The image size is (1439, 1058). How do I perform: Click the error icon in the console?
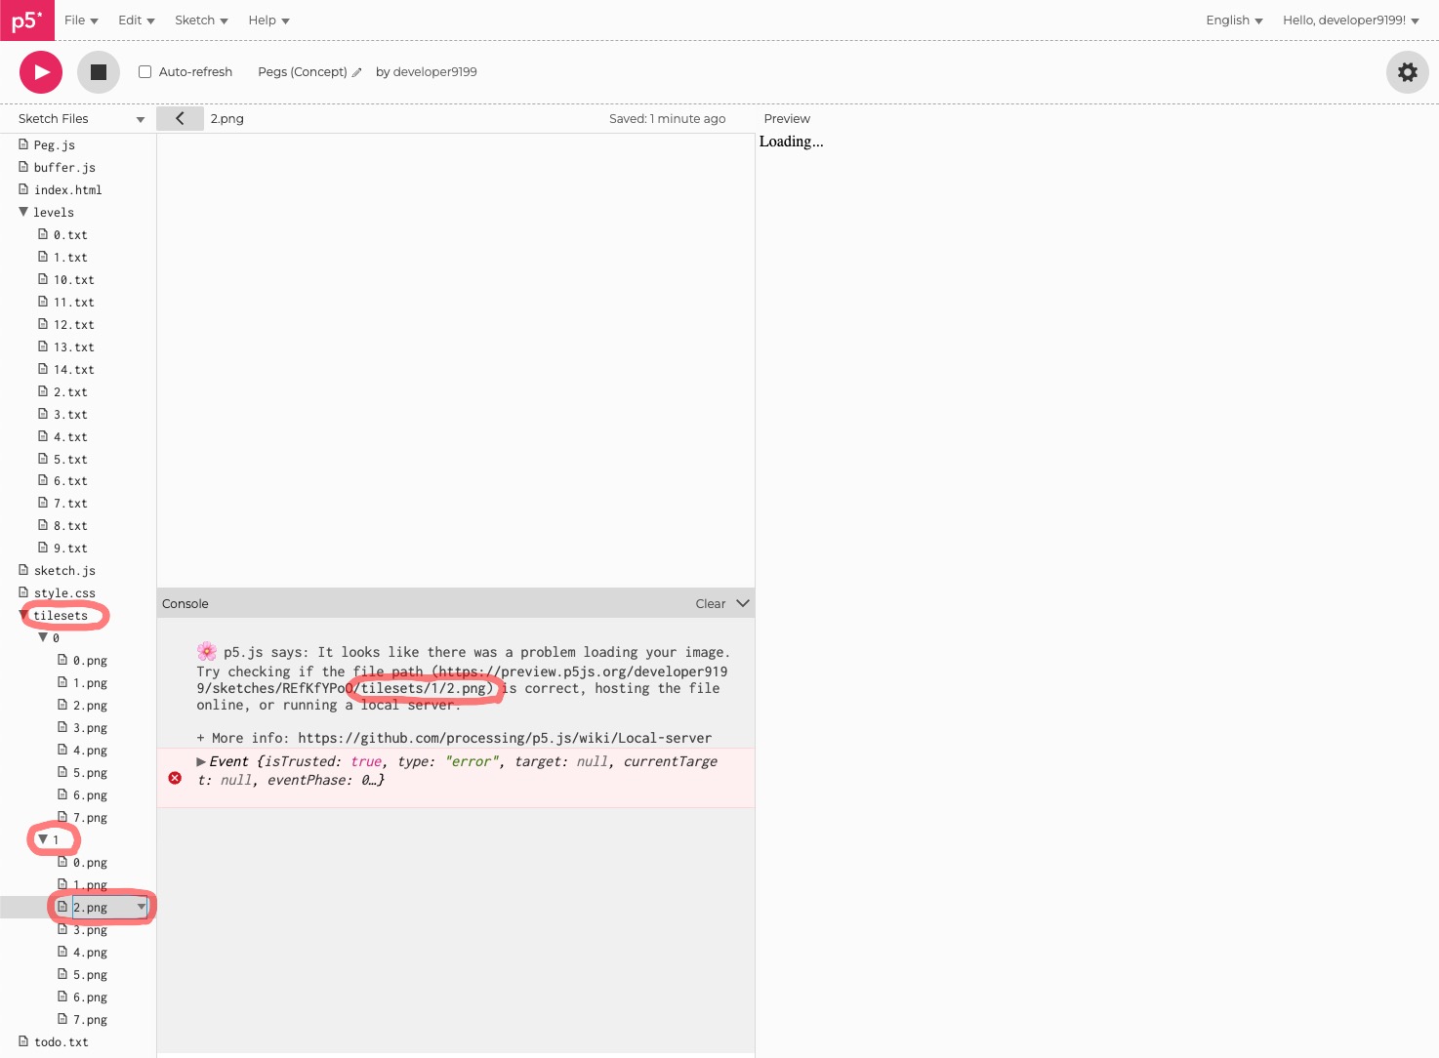176,778
